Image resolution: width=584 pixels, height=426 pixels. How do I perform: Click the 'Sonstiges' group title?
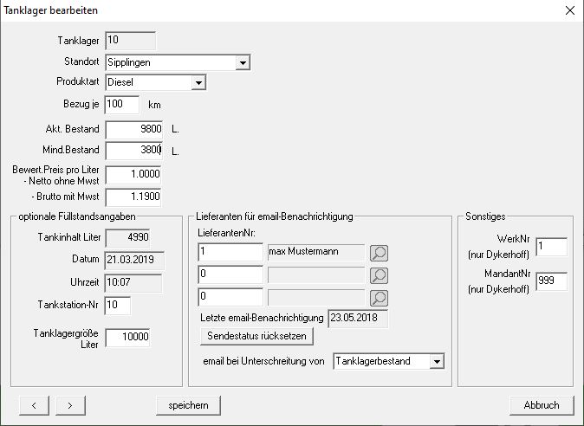pyautogui.click(x=485, y=216)
